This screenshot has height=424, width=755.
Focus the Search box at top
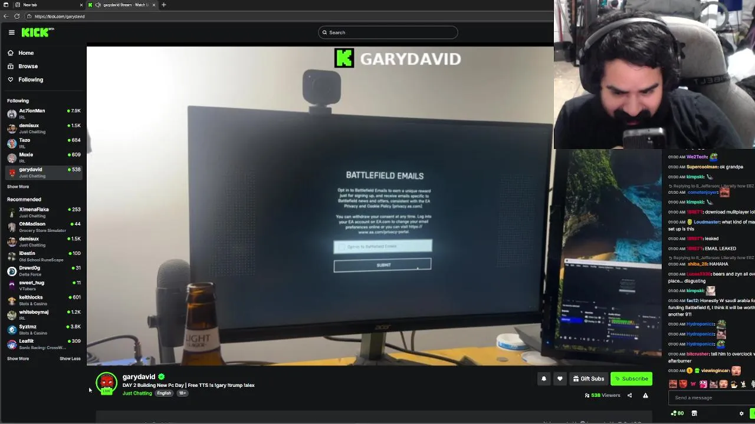(388, 32)
